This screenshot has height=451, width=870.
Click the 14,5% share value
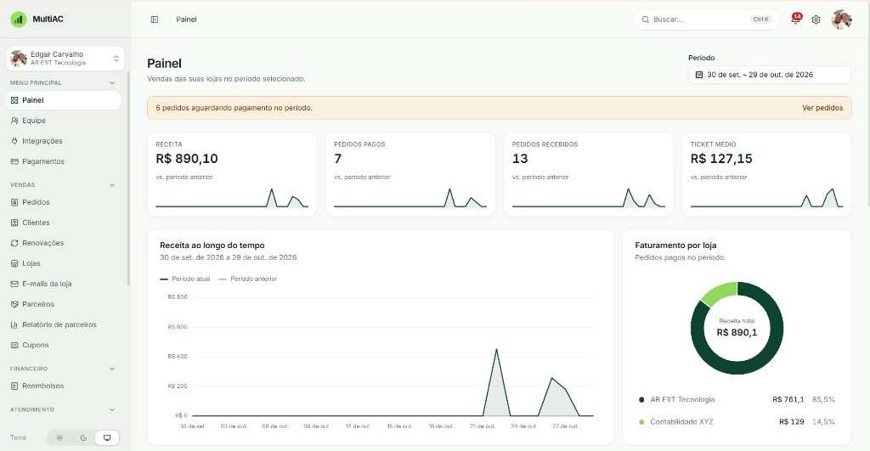pos(823,422)
